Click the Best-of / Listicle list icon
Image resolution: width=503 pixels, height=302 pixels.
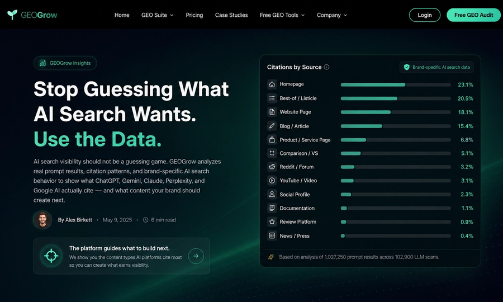(272, 98)
